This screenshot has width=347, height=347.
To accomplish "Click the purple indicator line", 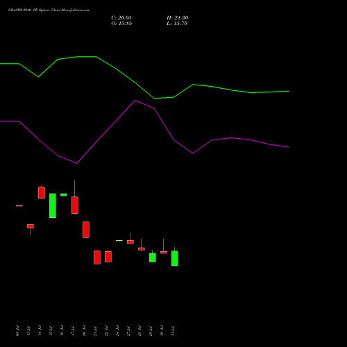I will tap(144, 132).
